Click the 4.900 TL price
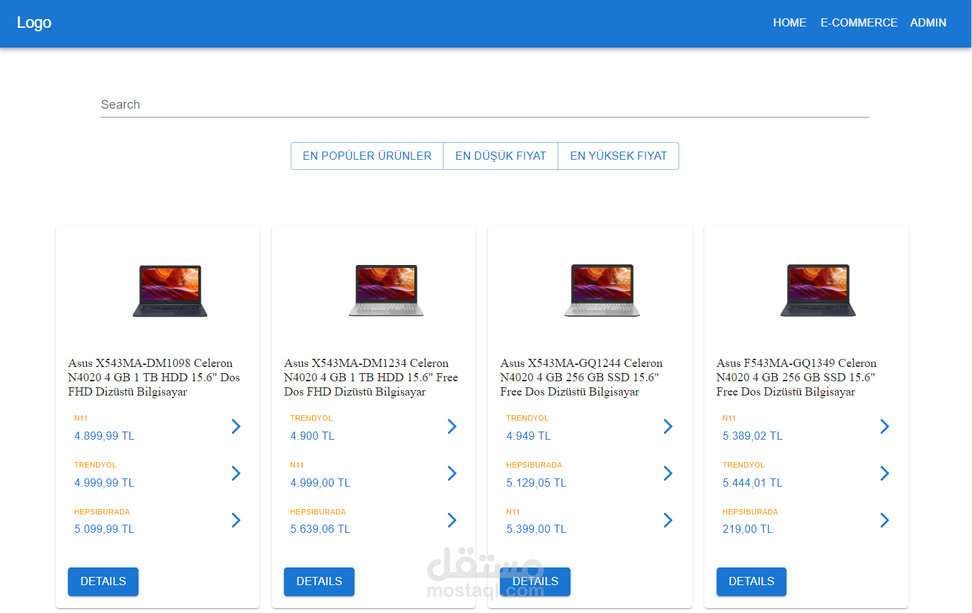The image size is (972, 613). (312, 436)
